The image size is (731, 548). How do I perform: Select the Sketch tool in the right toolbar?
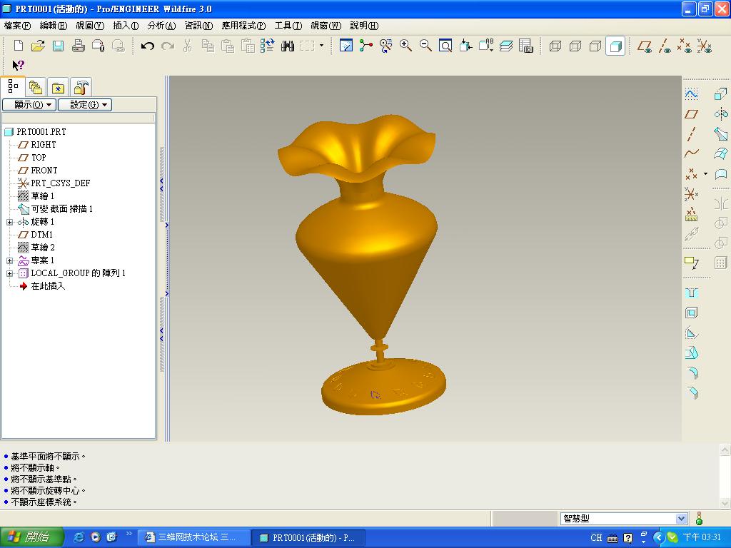(x=691, y=94)
